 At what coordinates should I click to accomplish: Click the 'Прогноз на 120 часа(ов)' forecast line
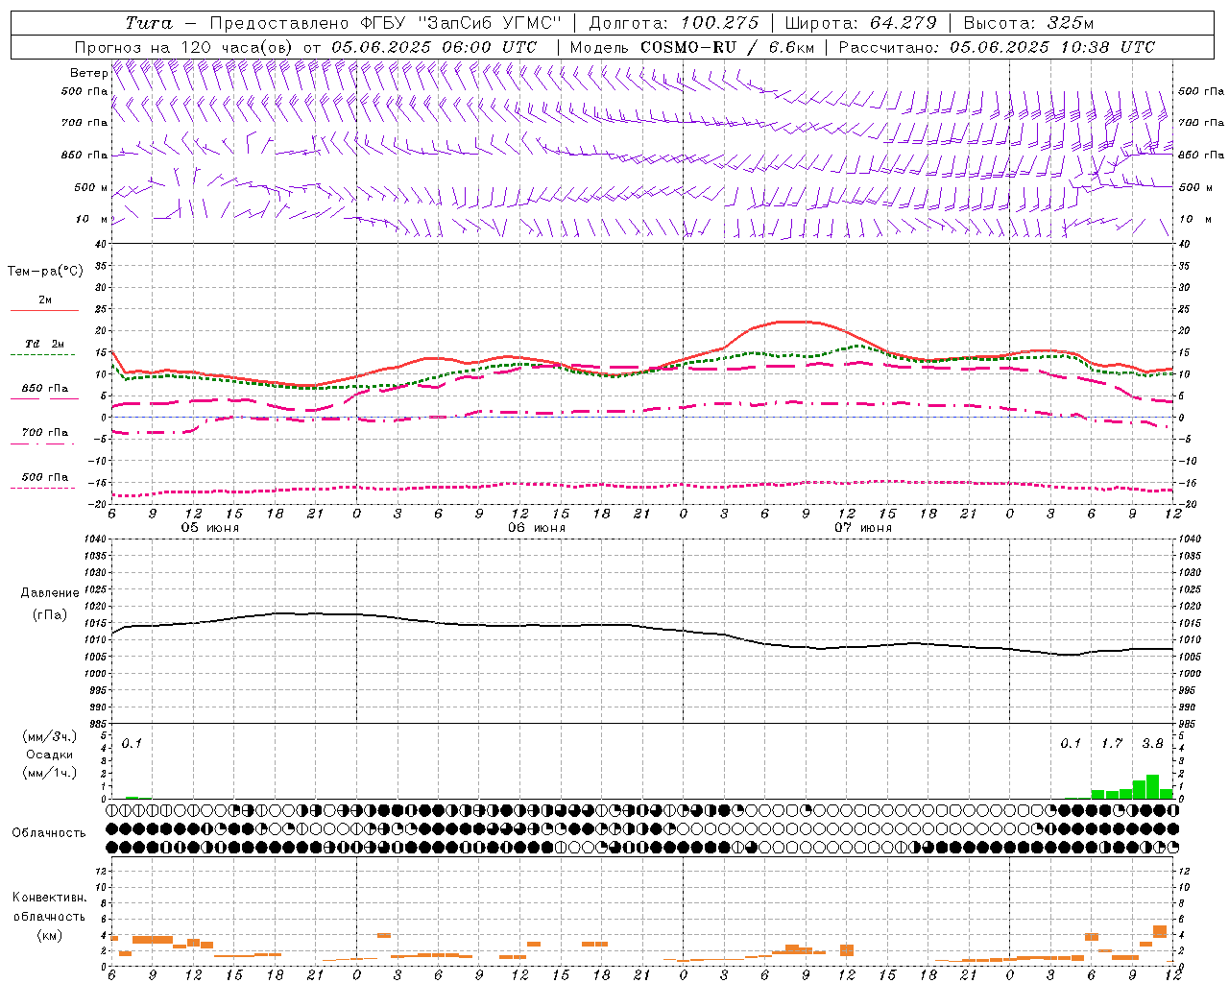[184, 47]
